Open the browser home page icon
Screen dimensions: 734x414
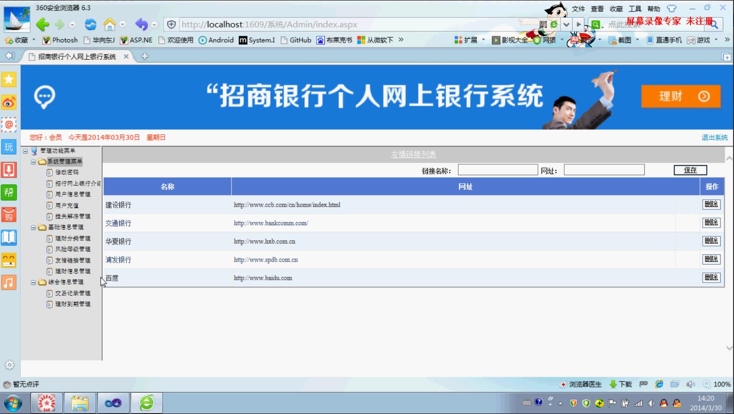110,24
